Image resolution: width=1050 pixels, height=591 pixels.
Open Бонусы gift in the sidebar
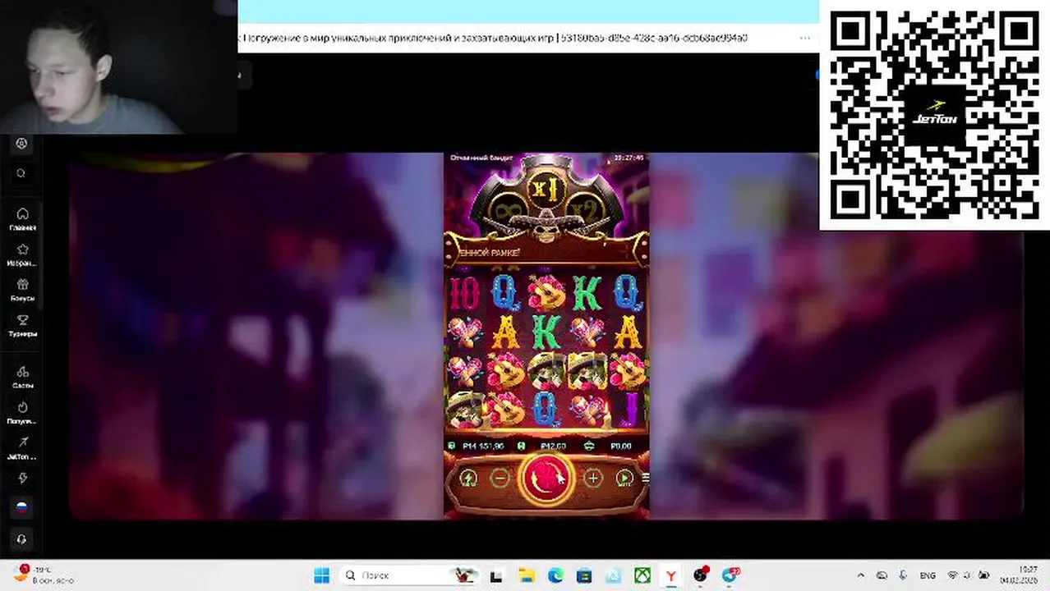tap(22, 290)
